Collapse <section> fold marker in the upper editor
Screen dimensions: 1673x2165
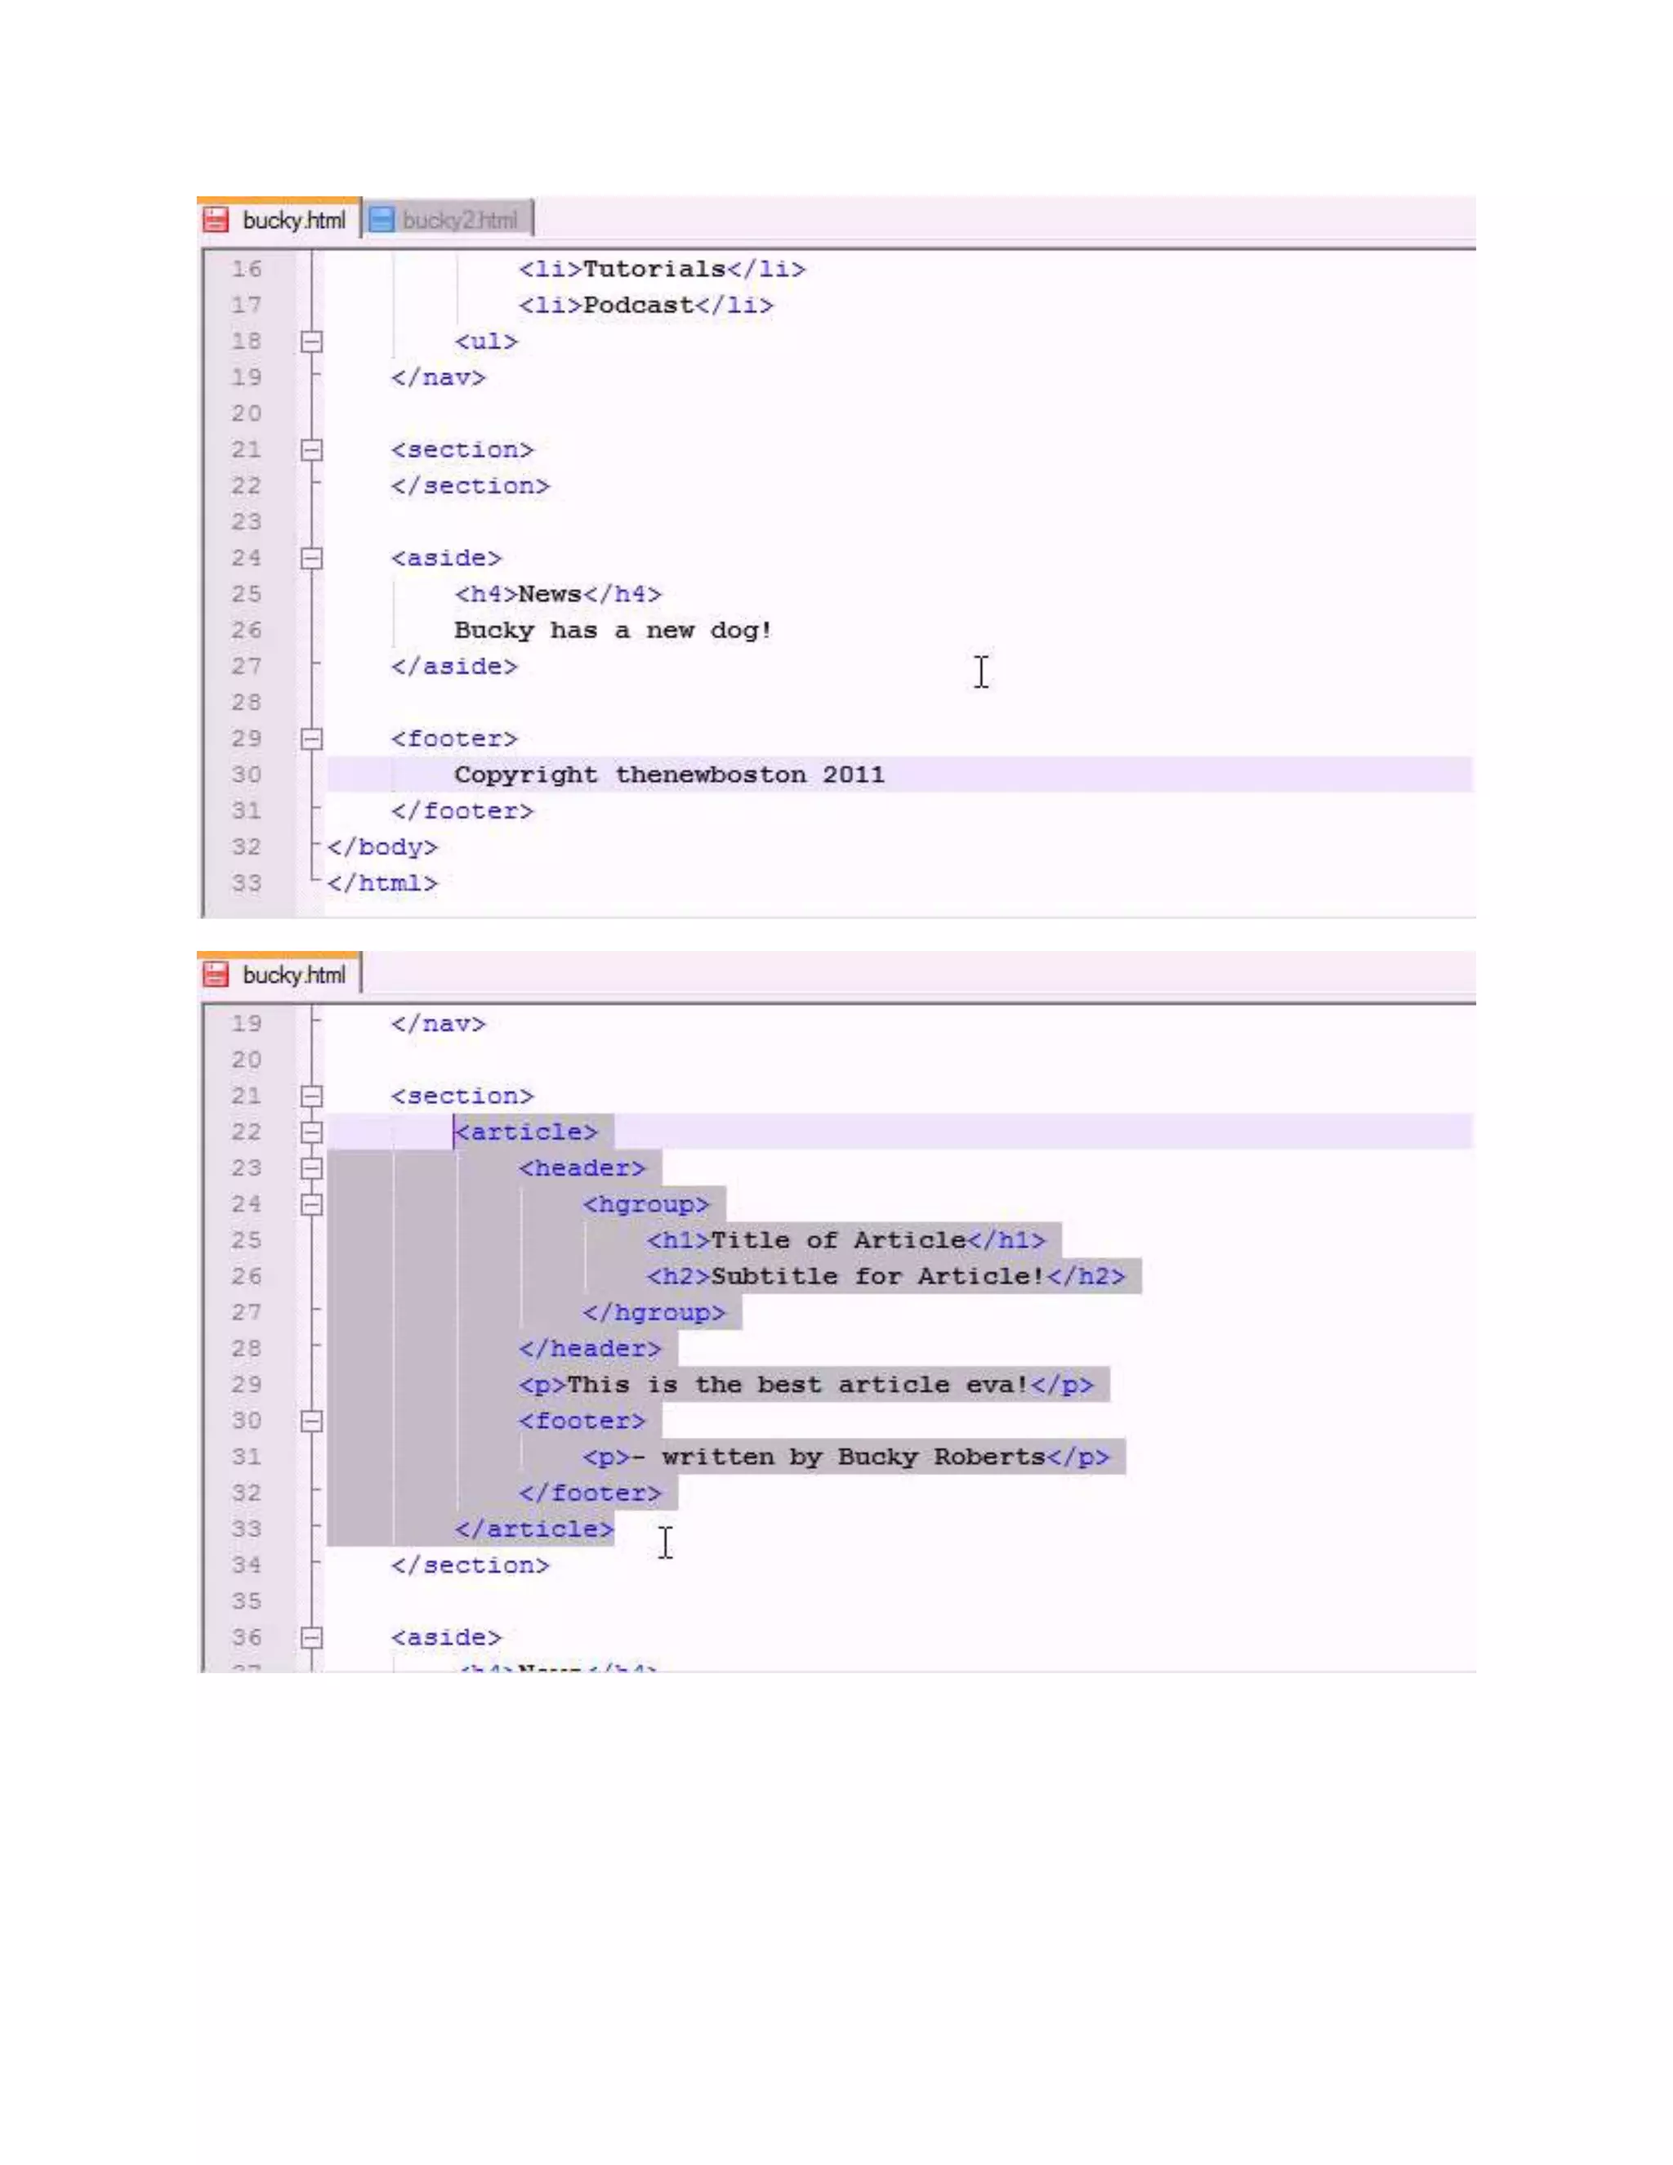[x=311, y=450]
